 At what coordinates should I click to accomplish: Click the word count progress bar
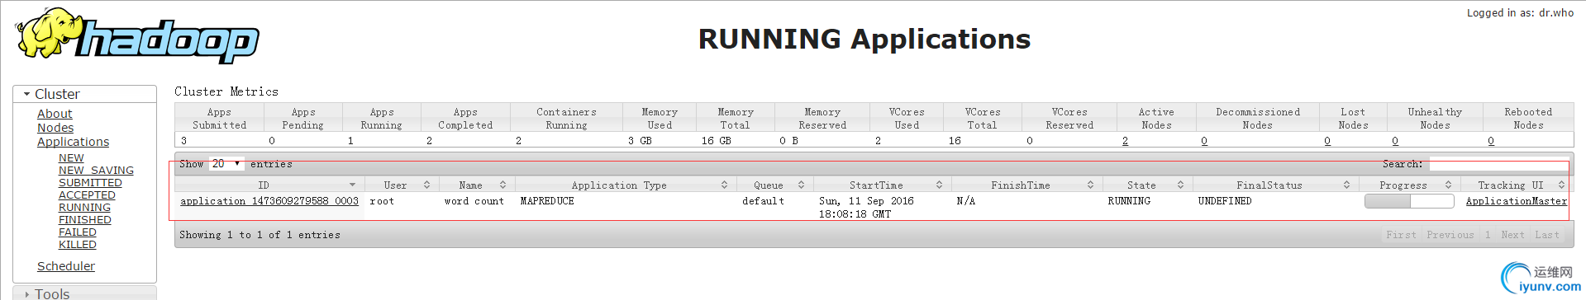tap(1409, 201)
